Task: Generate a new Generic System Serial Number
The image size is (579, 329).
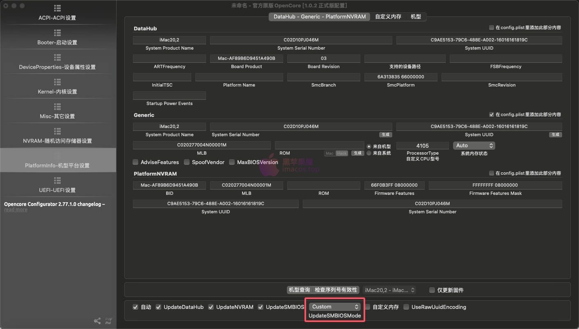Action: coord(385,135)
